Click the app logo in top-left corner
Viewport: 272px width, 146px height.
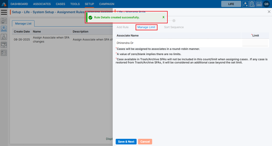click(x=4, y=4)
